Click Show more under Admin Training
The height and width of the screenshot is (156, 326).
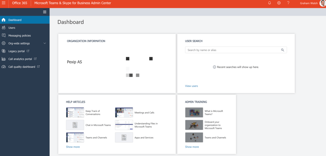(192, 147)
